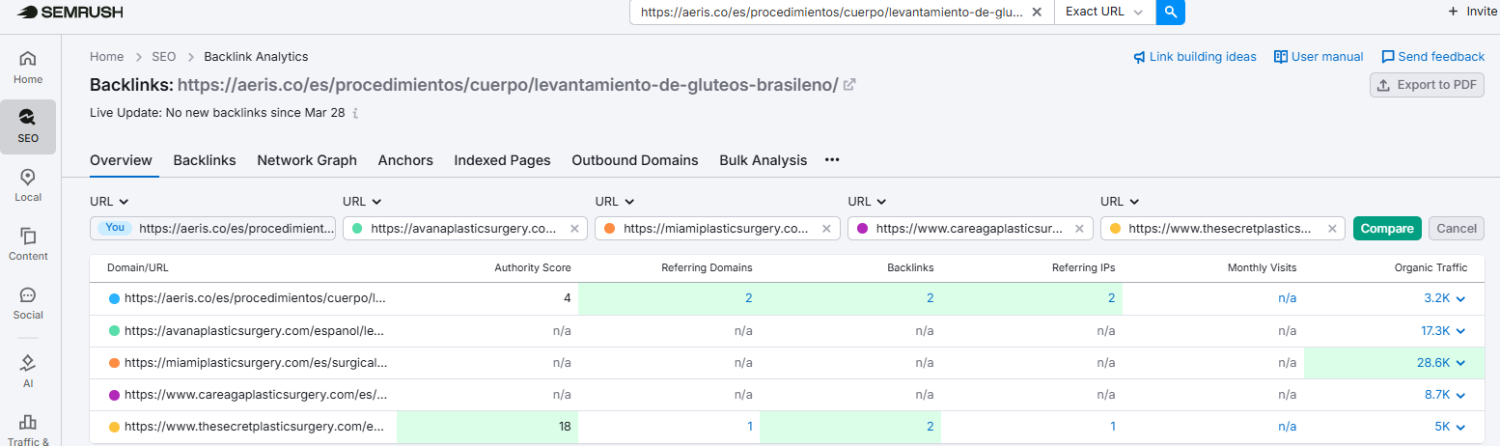Open the URL dropdown above the avanaplasticsurgery field
The height and width of the screenshot is (446, 1500).
(362, 202)
